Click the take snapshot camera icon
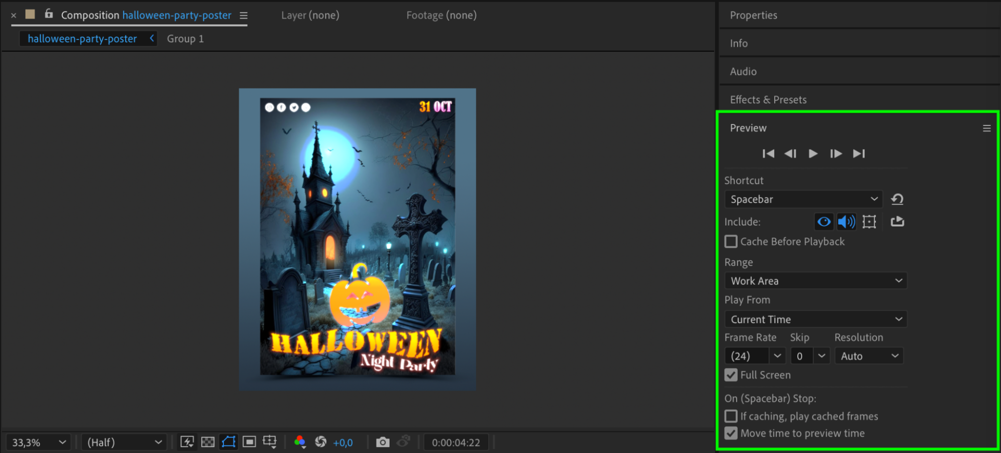1001x453 pixels. click(383, 442)
